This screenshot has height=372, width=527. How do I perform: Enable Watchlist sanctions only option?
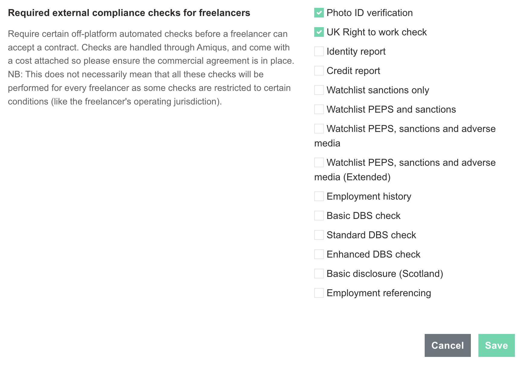tap(319, 90)
